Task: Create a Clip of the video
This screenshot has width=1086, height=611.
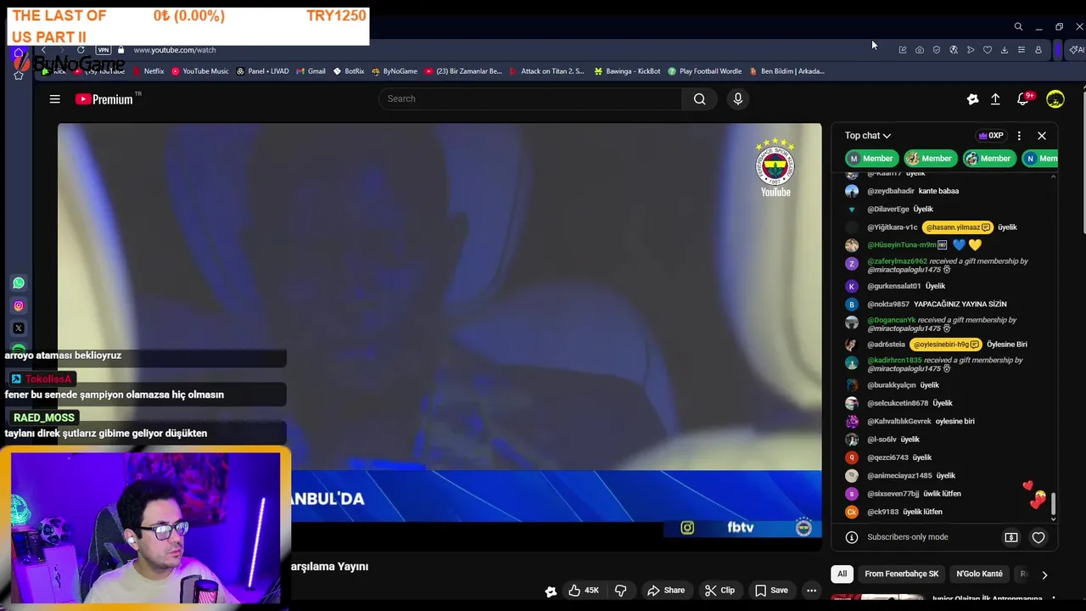Action: [x=719, y=590]
